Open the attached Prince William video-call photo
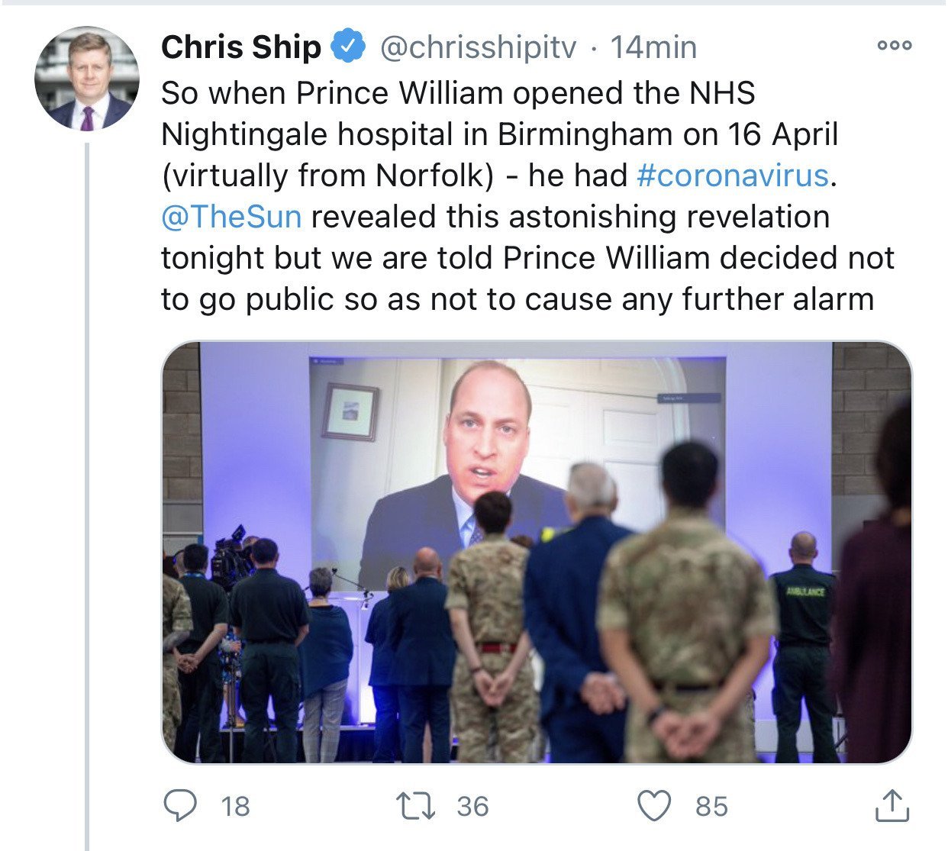Screen dimensions: 948x851 pos(537,551)
